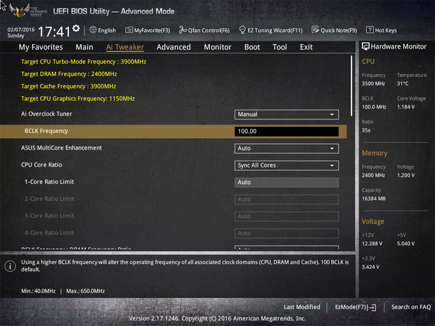Image resolution: width=435 pixels, height=326 pixels.
Task: Open the My Favorites tab
Action: [x=41, y=47]
